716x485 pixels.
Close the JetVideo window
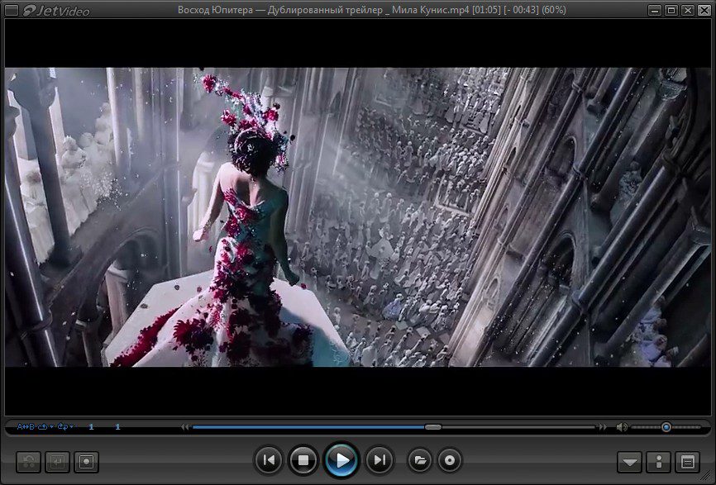tap(704, 10)
